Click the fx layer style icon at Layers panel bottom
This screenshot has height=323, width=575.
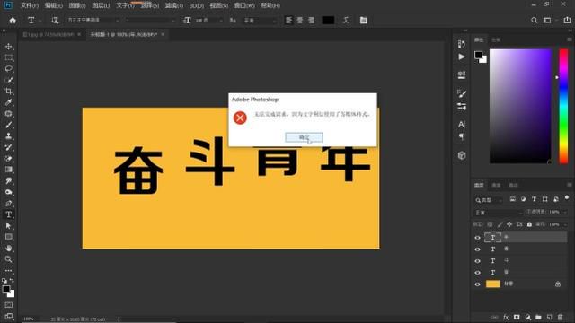506,317
